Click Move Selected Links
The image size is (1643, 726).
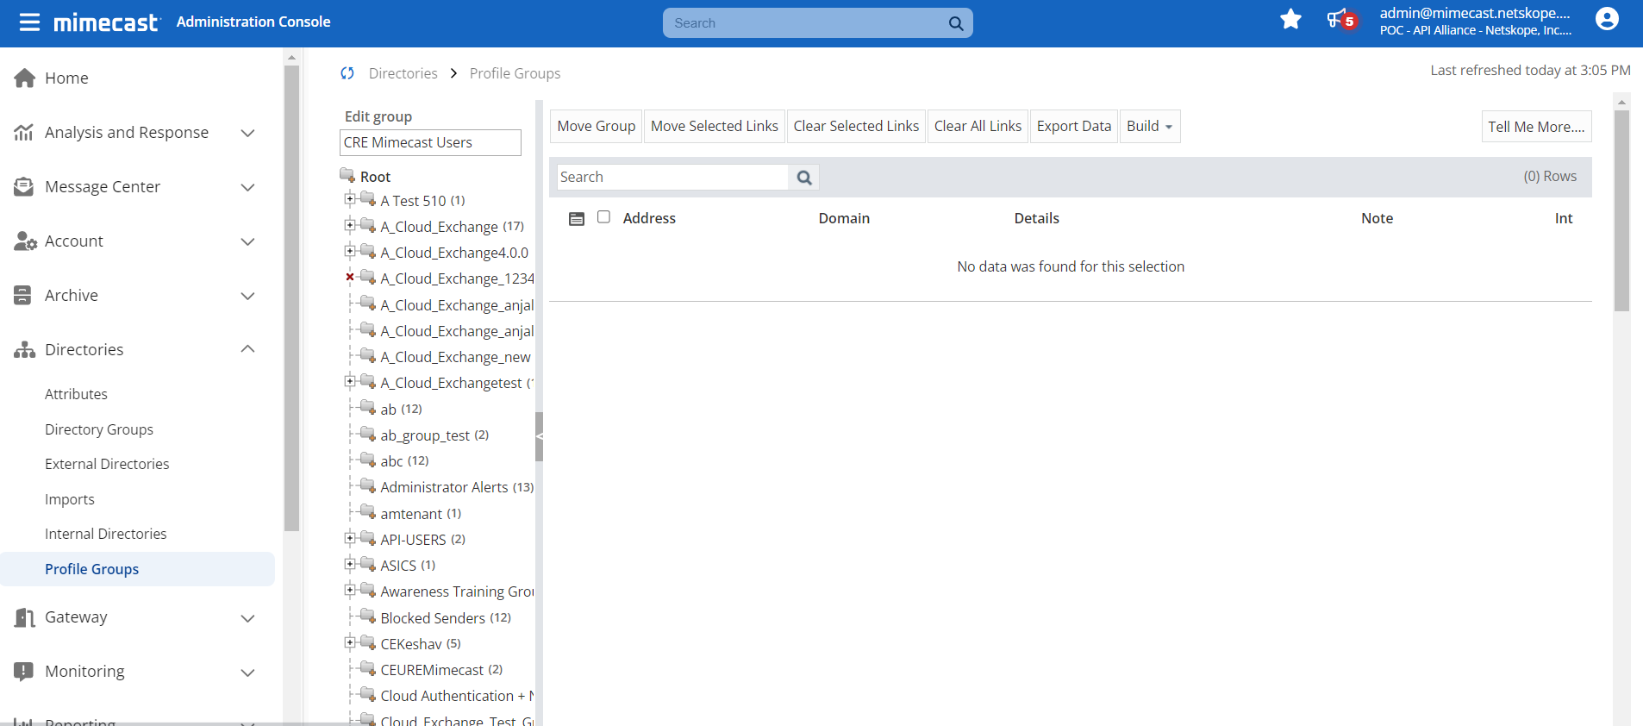pos(715,126)
